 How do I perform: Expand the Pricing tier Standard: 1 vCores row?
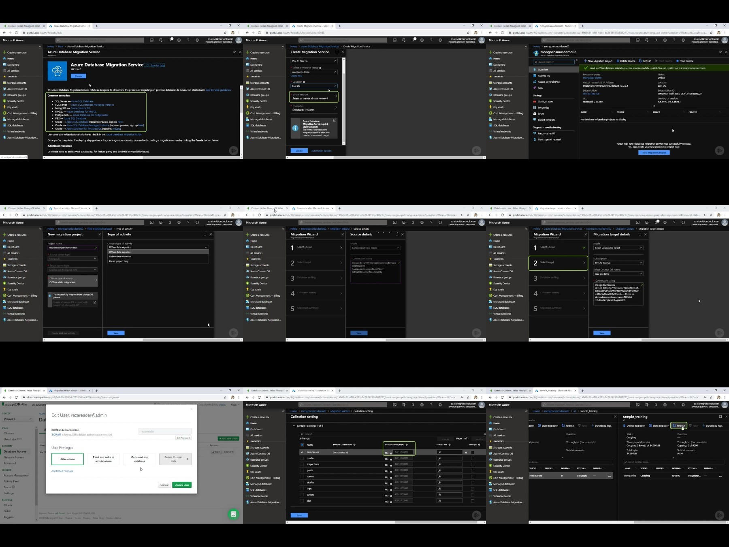point(314,108)
